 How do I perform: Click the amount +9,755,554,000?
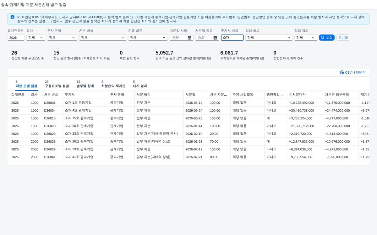point(301,157)
